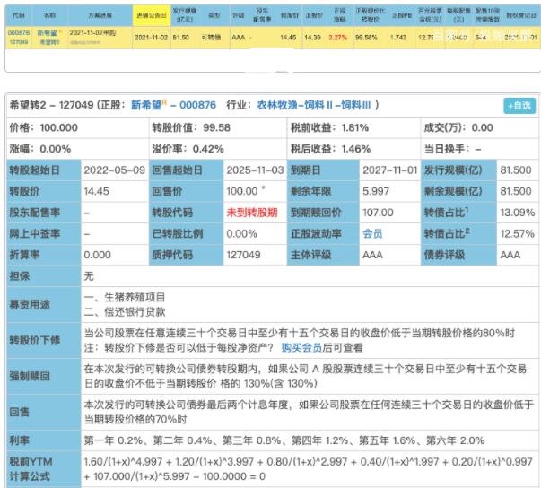Click the 价格：100.000 cell
Viewport: 541px width, 488px height.
(x=78, y=127)
